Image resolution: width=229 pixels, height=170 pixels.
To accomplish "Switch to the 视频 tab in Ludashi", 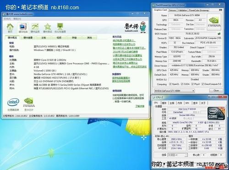I will pos(59,38).
